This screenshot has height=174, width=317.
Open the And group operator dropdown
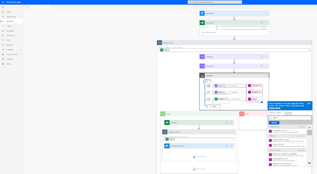207,82
